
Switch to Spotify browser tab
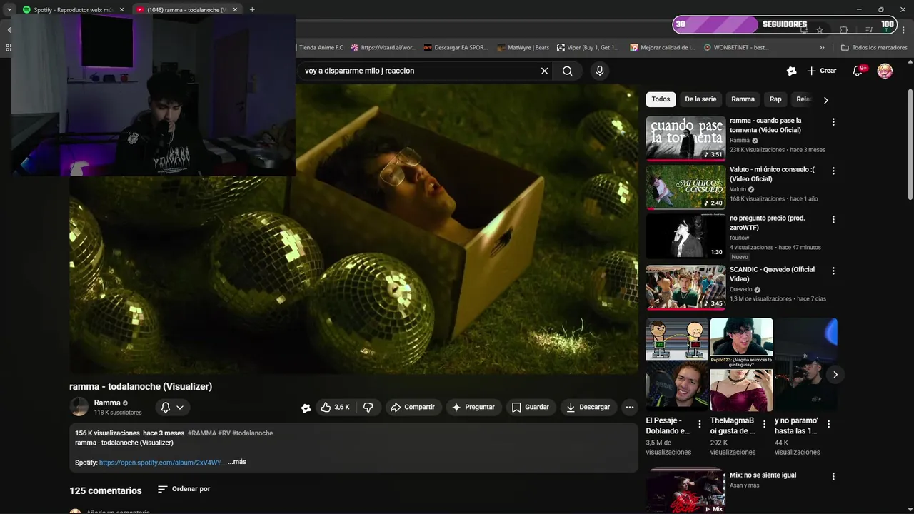tap(74, 10)
